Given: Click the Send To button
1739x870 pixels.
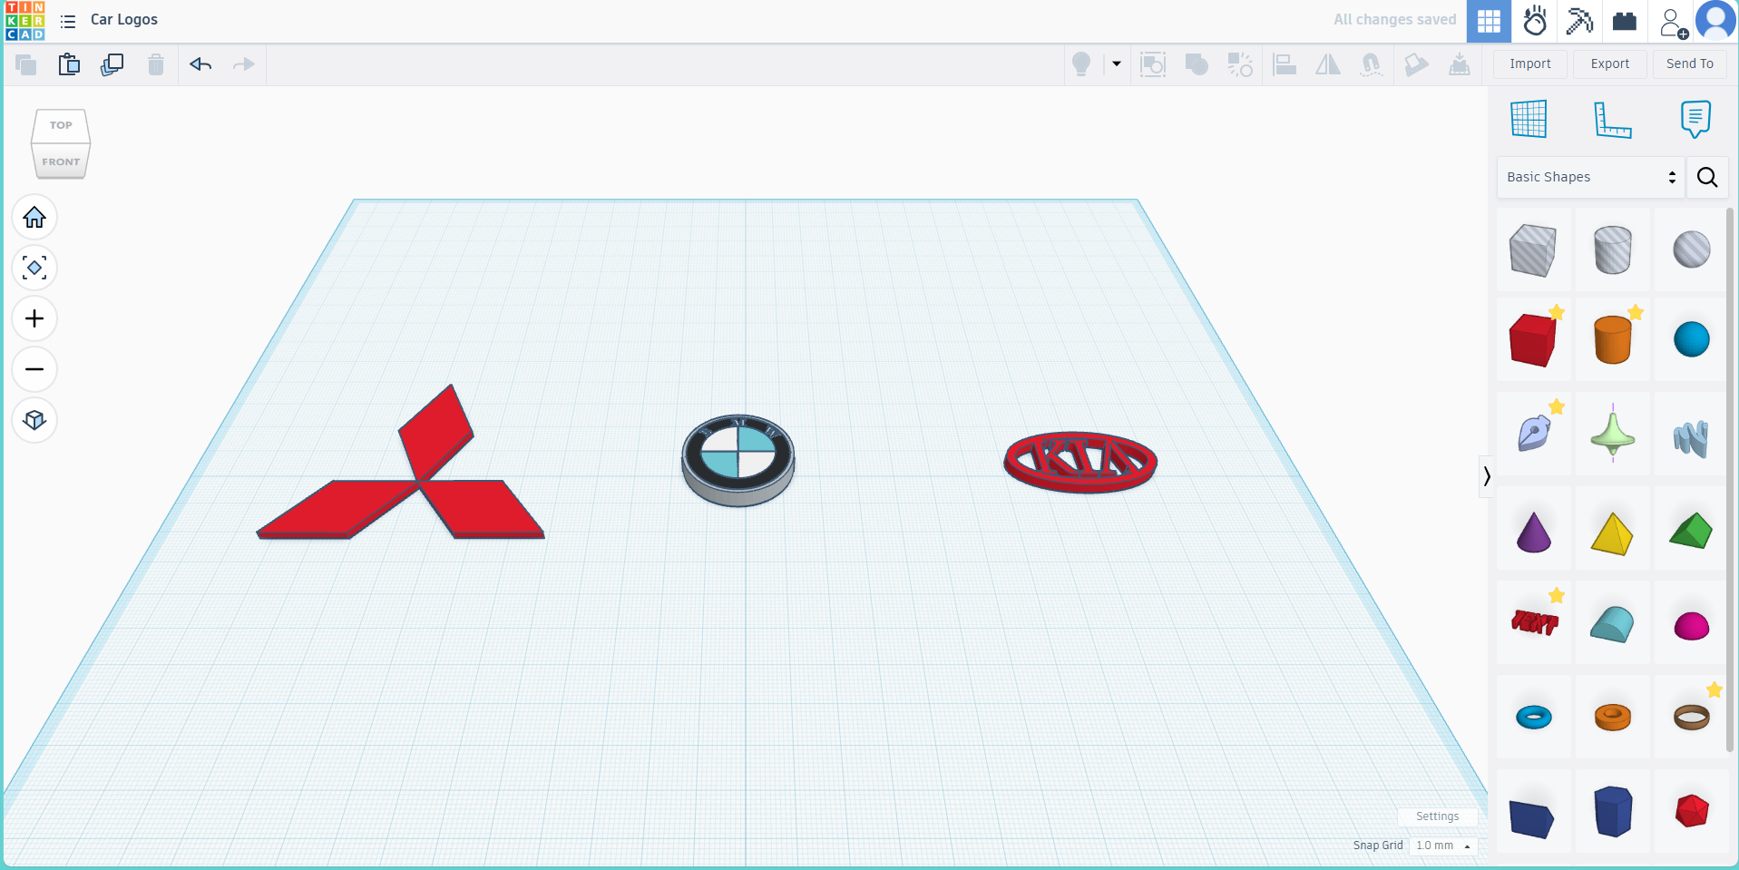Looking at the screenshot, I should point(1690,64).
